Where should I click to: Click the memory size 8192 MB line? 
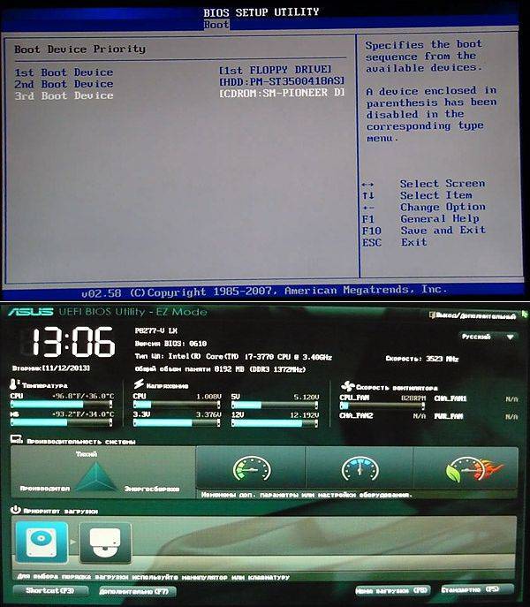(220, 369)
